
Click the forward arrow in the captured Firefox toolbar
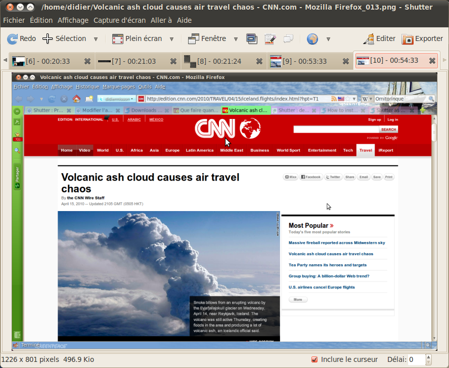[30, 99]
